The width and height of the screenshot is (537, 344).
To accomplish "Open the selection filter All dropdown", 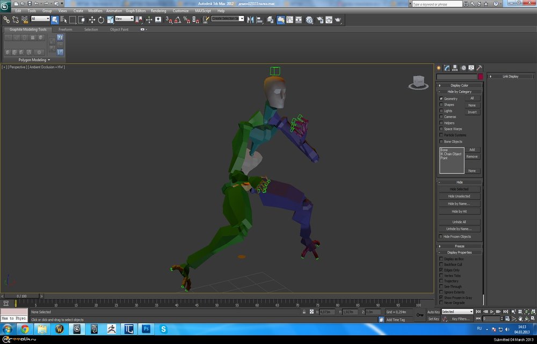I will tap(40, 19).
